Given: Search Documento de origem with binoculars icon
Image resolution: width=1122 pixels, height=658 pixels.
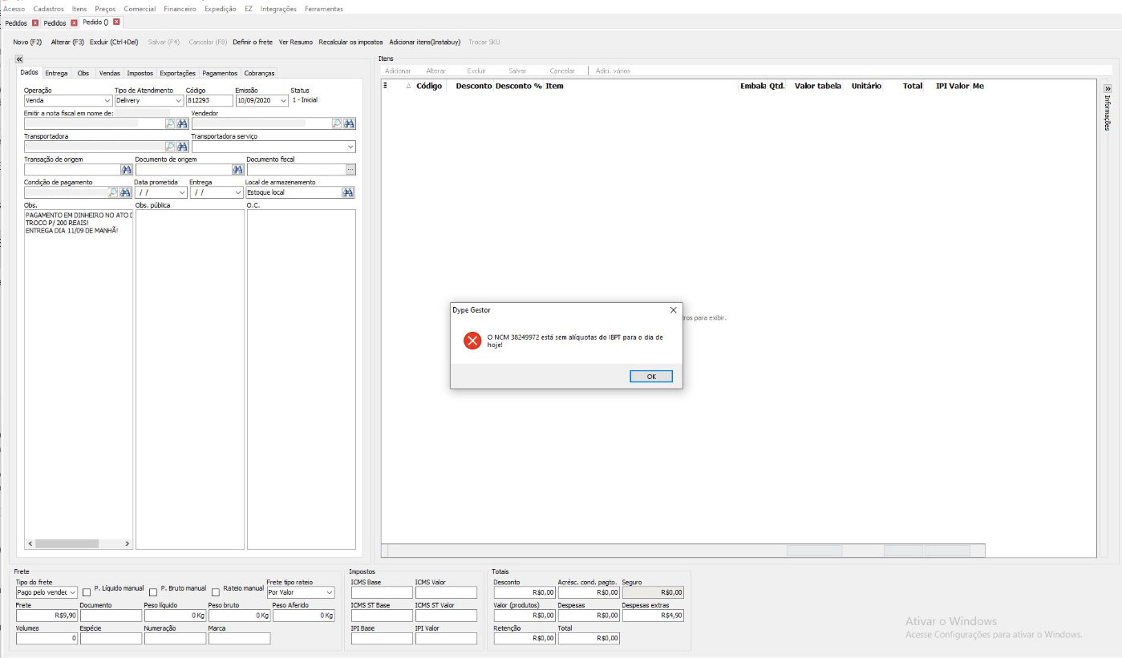Looking at the screenshot, I should pos(237,170).
